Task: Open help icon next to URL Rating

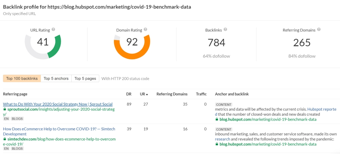Action: pos(53,29)
